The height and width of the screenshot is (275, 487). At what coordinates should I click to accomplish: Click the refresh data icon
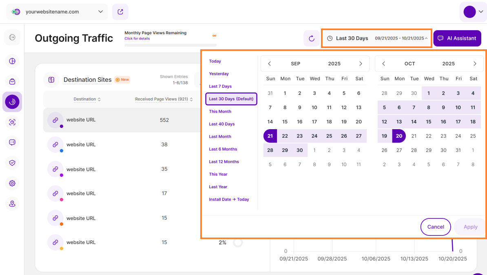[x=312, y=38]
